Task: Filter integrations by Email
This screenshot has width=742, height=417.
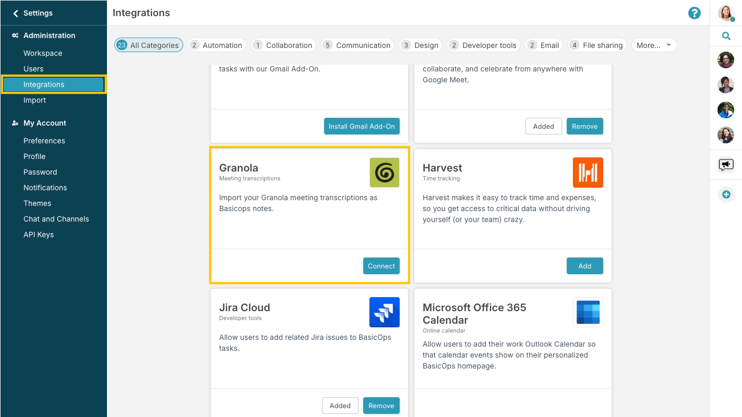Action: click(x=544, y=45)
